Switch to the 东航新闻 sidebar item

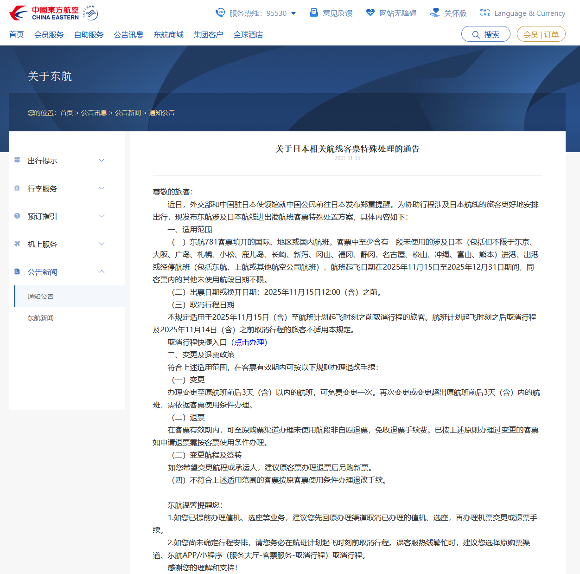pos(41,317)
